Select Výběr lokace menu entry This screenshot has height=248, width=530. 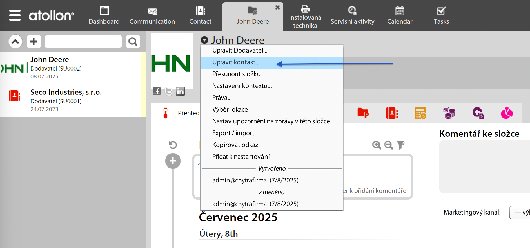click(271, 110)
